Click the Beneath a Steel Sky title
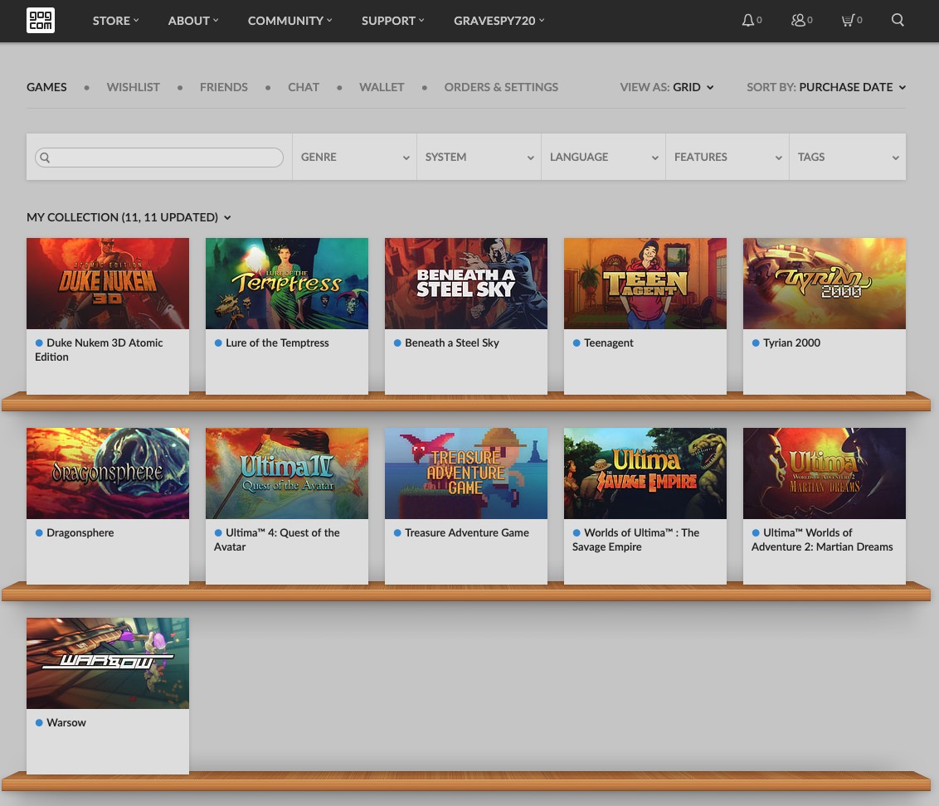Viewport: 939px width, 806px height. [x=452, y=343]
